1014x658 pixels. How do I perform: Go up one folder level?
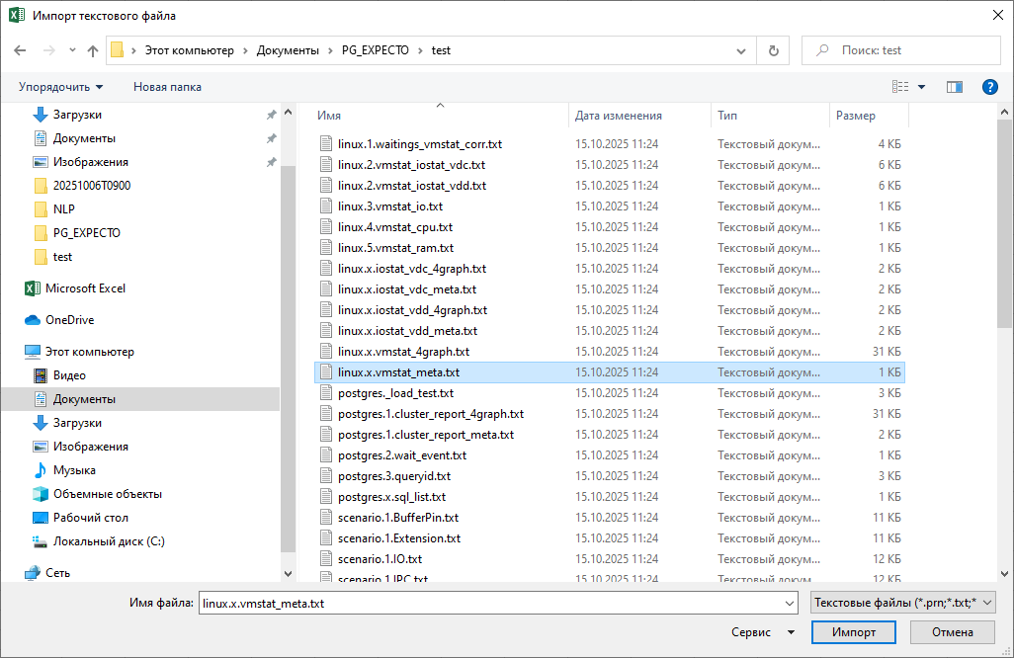tap(93, 50)
